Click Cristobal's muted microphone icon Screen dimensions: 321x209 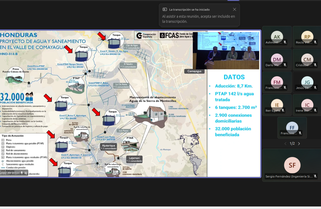(x=315, y=65)
